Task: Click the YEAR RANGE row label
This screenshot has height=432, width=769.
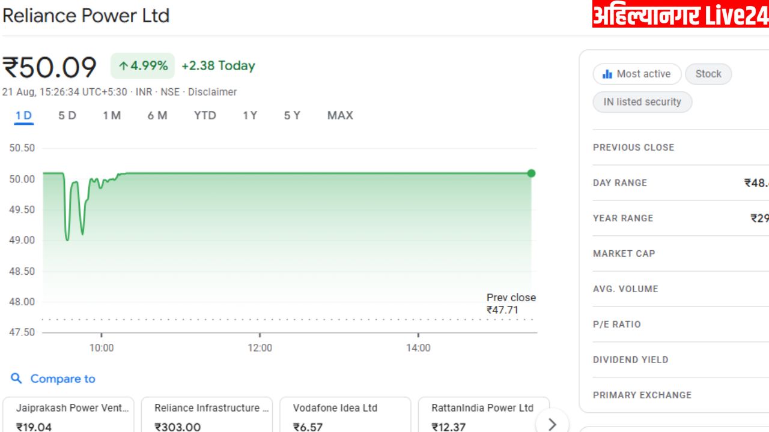Action: click(x=623, y=218)
